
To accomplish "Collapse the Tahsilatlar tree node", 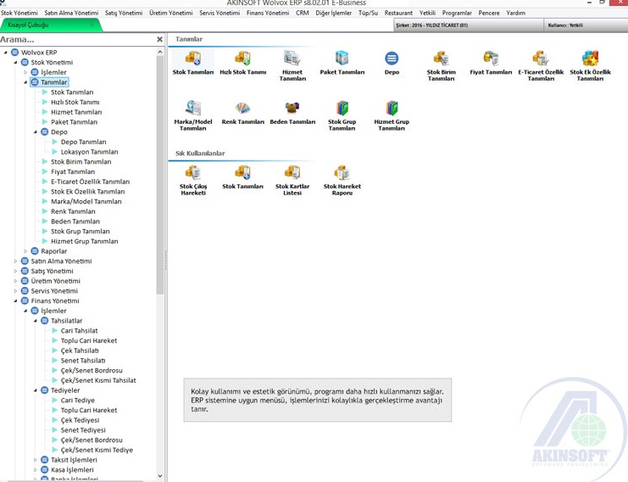I will point(36,321).
